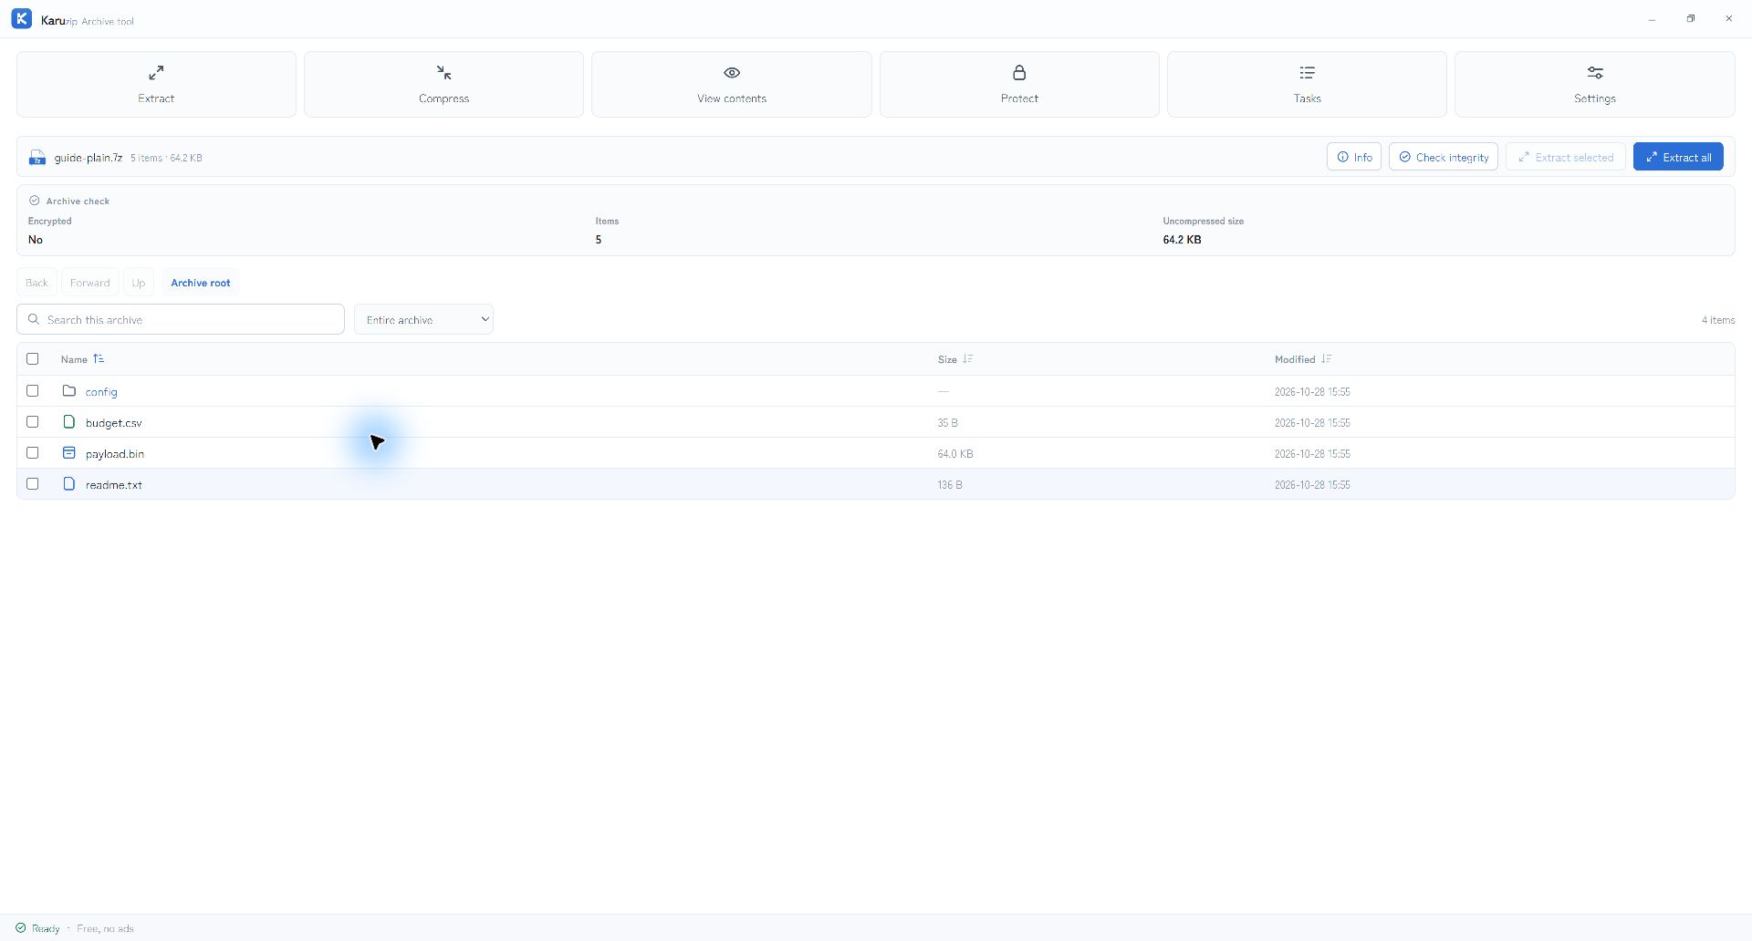This screenshot has height=941, width=1752.
Task: Click Check integrity button
Action: click(x=1444, y=157)
